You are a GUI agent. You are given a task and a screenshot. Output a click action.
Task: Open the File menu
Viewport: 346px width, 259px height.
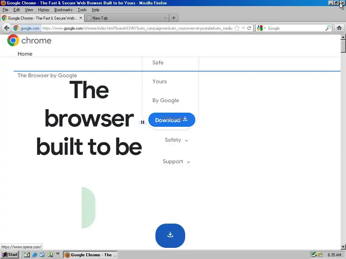coord(5,10)
